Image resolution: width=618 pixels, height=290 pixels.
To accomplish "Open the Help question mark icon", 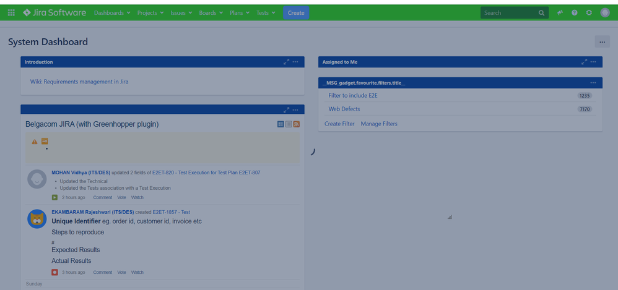I will click(x=575, y=12).
